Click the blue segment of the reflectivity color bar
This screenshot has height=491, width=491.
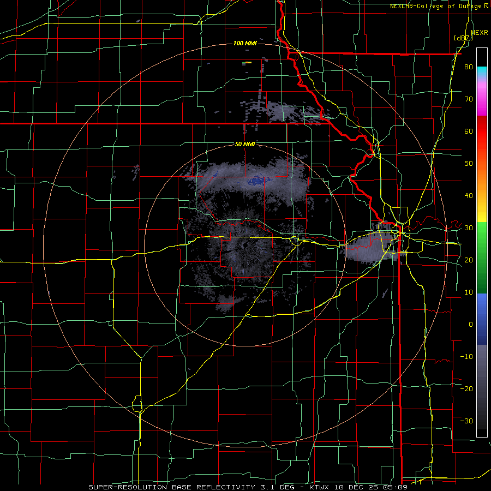(482, 319)
